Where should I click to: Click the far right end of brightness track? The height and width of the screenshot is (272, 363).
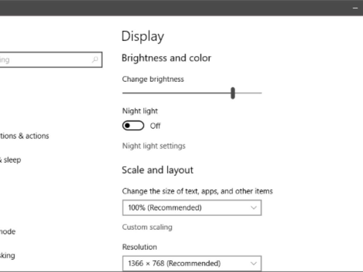260,93
